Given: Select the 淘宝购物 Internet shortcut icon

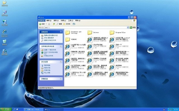Looking at the screenshot, I should [x=112, y=67].
